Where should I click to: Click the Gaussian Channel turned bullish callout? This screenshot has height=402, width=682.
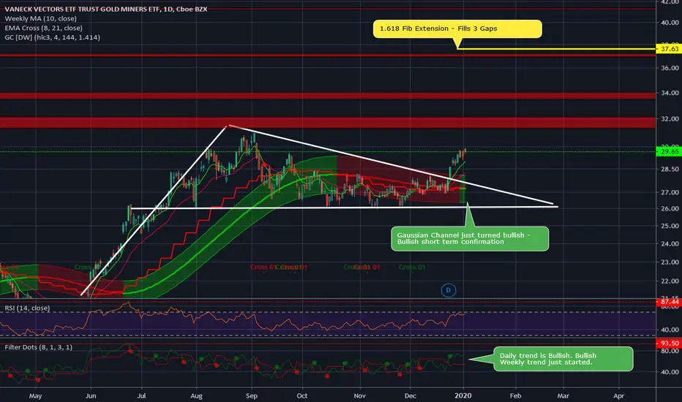pos(470,238)
